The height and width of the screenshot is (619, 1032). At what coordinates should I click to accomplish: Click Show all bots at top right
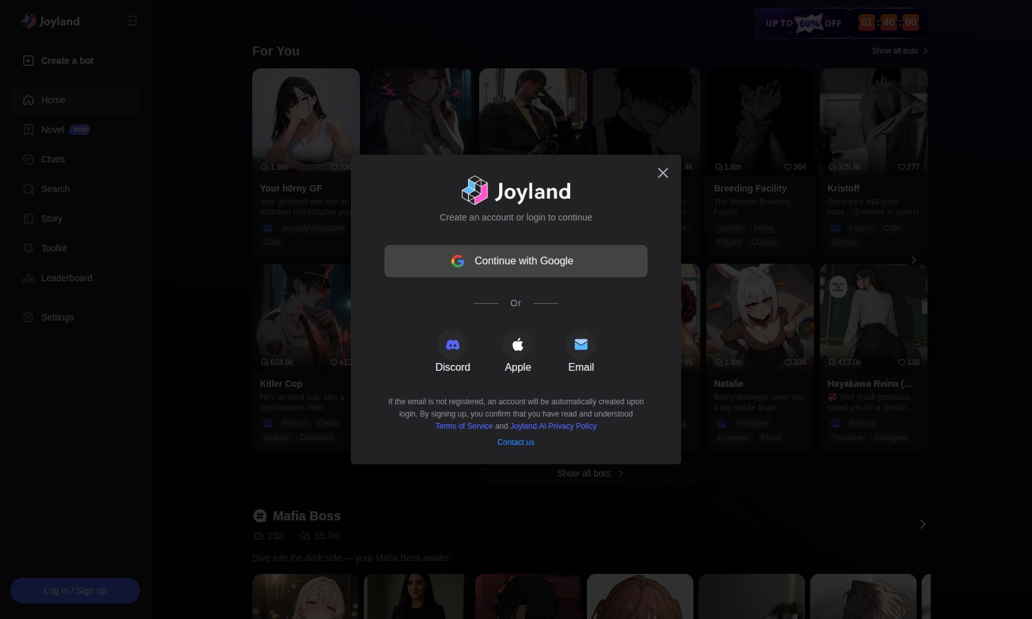(900, 51)
